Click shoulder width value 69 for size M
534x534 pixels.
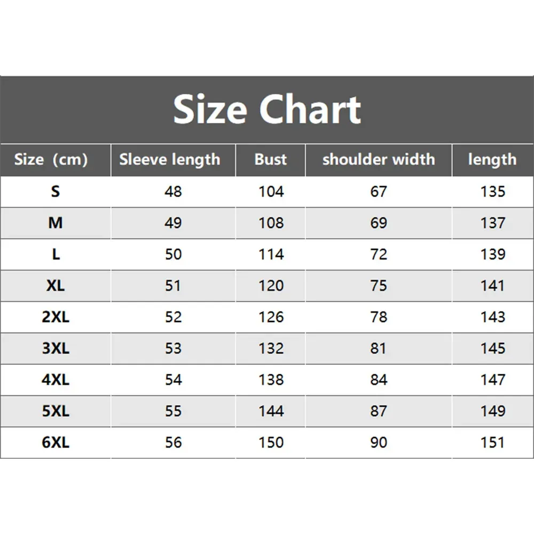pos(379,223)
